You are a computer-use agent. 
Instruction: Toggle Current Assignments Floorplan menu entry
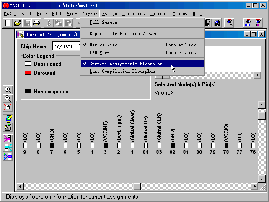point(126,64)
